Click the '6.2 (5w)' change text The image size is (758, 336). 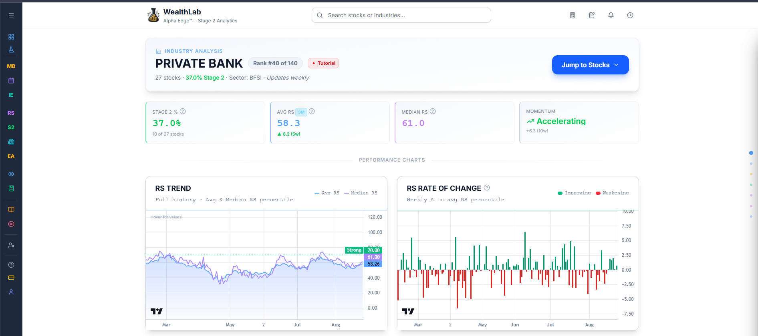pyautogui.click(x=291, y=134)
